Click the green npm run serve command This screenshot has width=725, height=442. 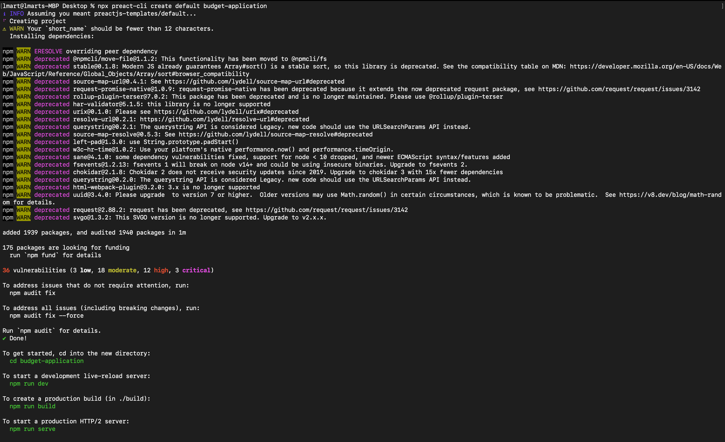pyautogui.click(x=33, y=429)
